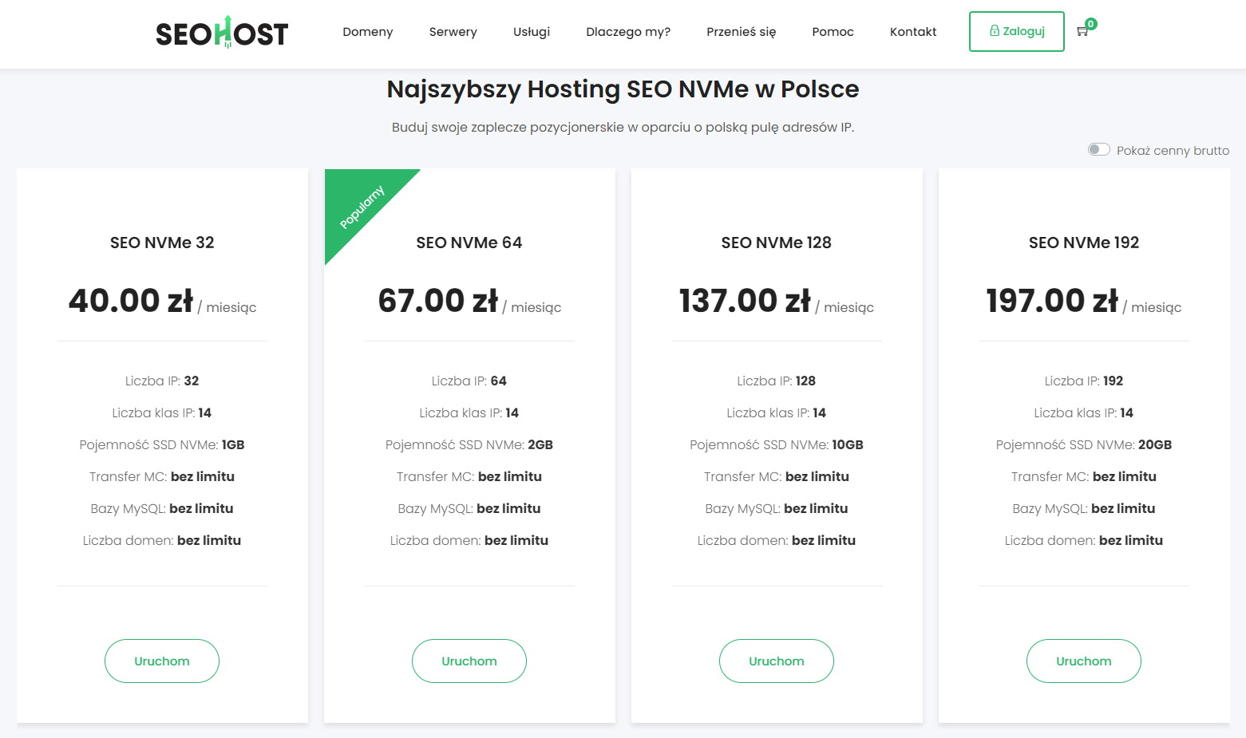Click Uruchom for SEO NVMe 64
This screenshot has height=738, width=1246.
469,661
